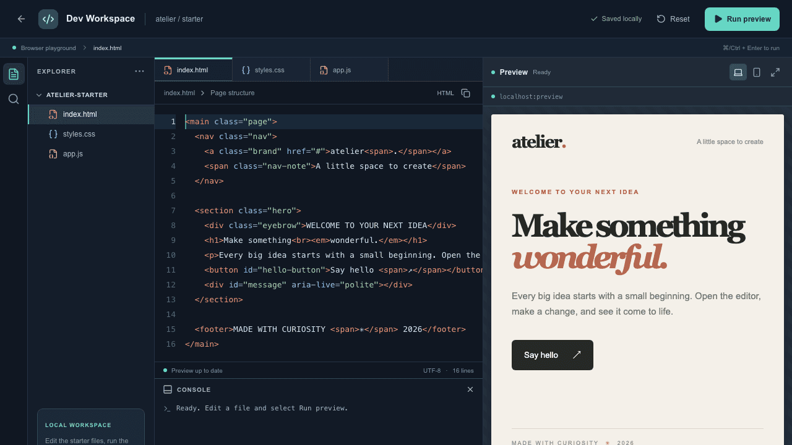This screenshot has height=445, width=792.
Task: Switch to the styles.css editor tab
Action: pyautogui.click(x=271, y=70)
